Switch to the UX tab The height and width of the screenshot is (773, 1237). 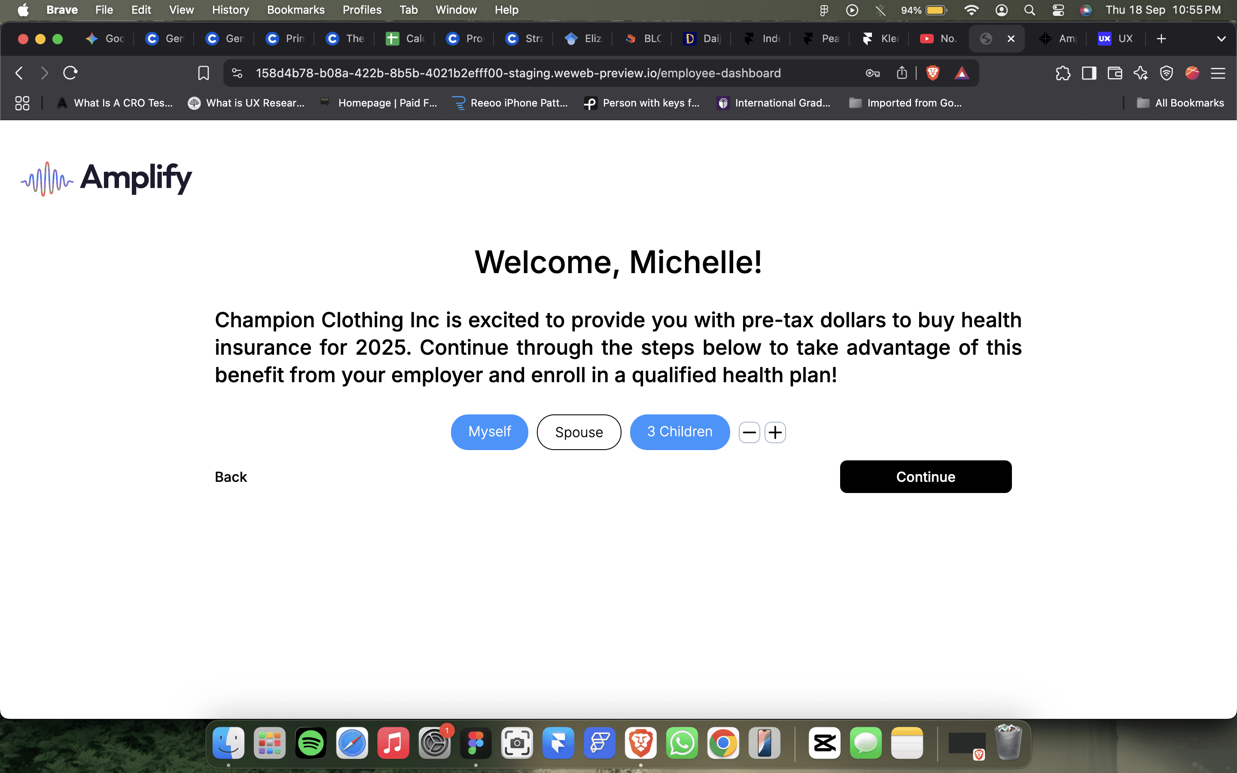(1116, 39)
